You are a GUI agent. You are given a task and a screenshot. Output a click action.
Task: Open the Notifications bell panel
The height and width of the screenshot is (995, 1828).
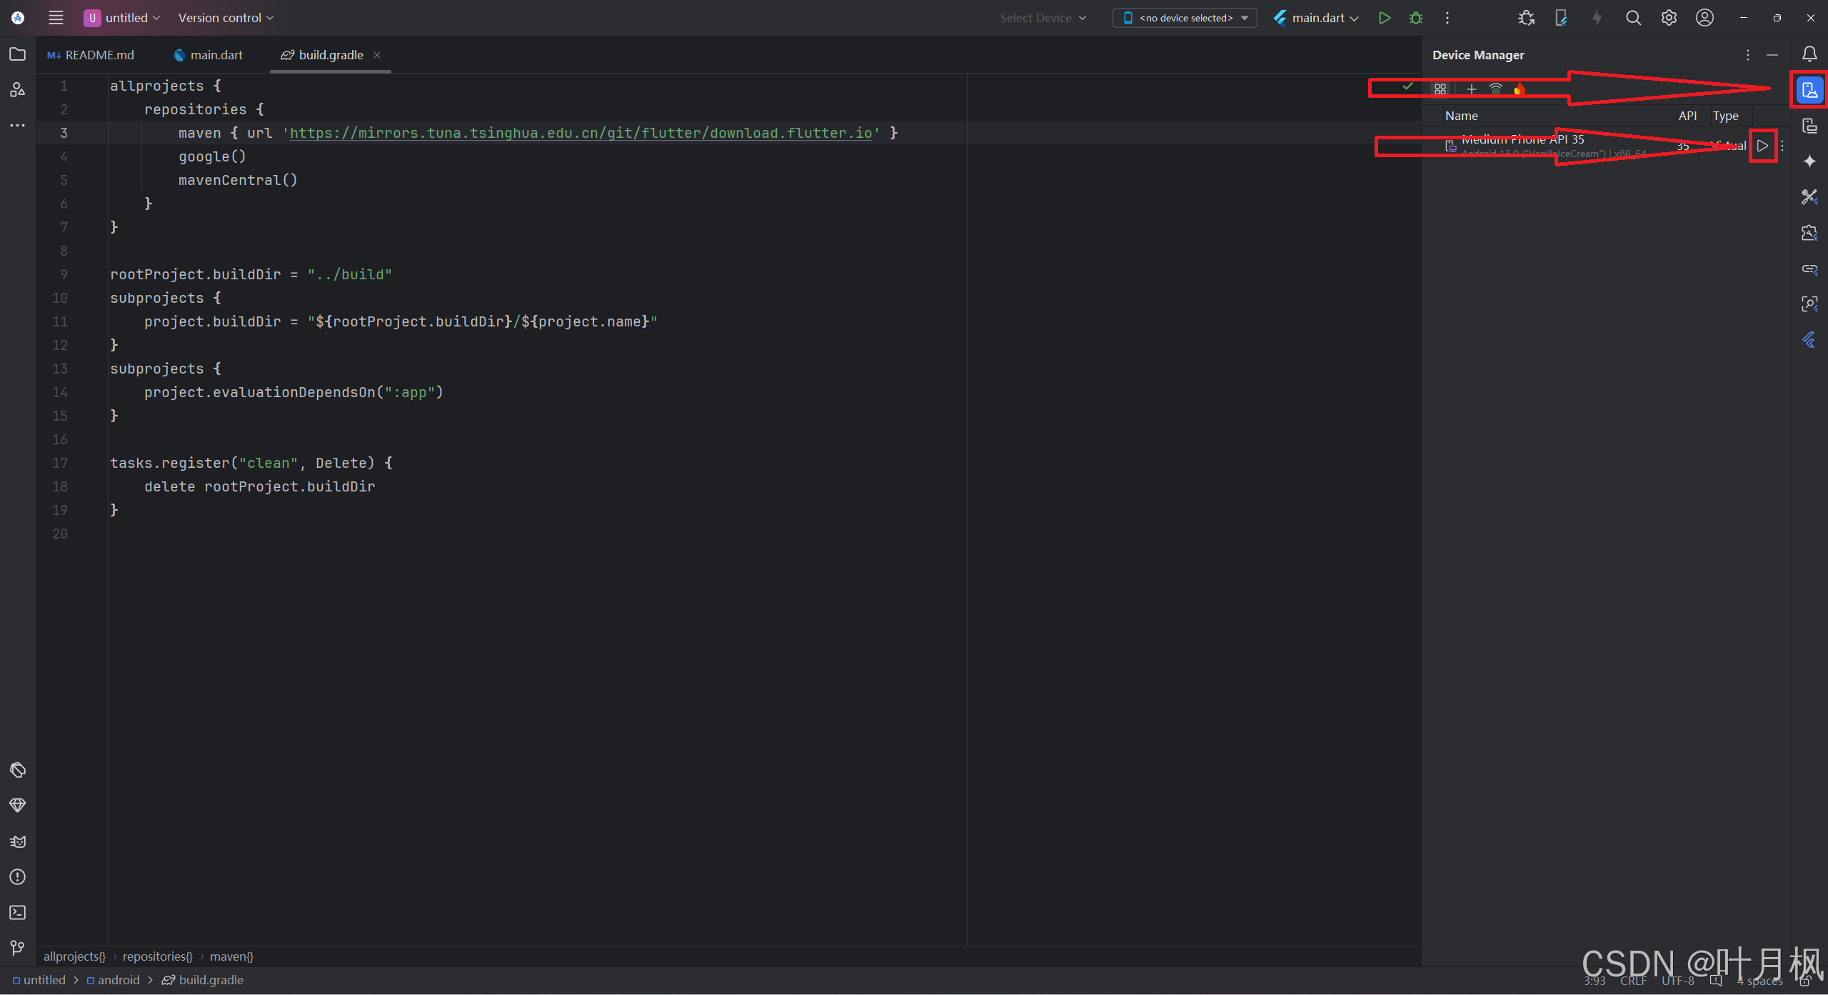(x=1809, y=54)
